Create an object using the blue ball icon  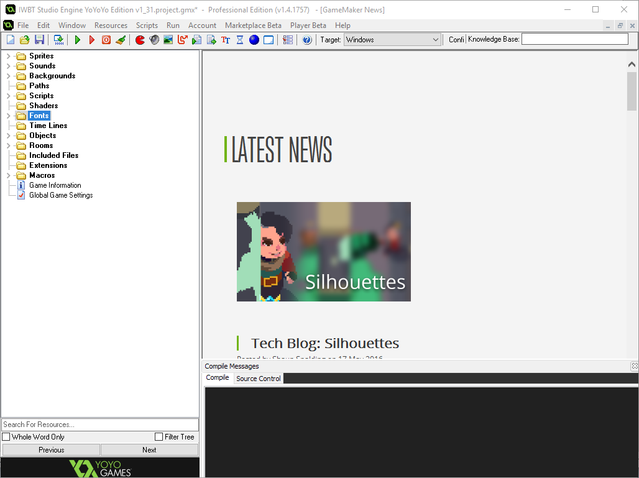click(254, 40)
